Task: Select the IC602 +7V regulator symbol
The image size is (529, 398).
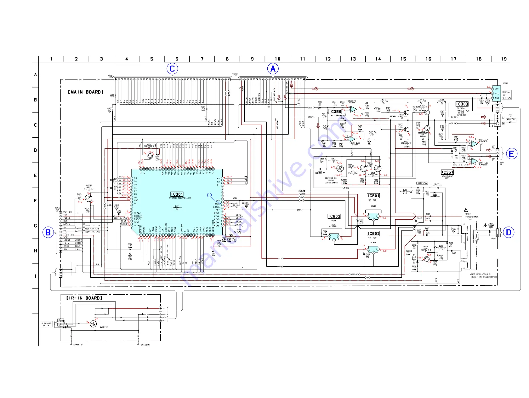Action: click(x=373, y=250)
